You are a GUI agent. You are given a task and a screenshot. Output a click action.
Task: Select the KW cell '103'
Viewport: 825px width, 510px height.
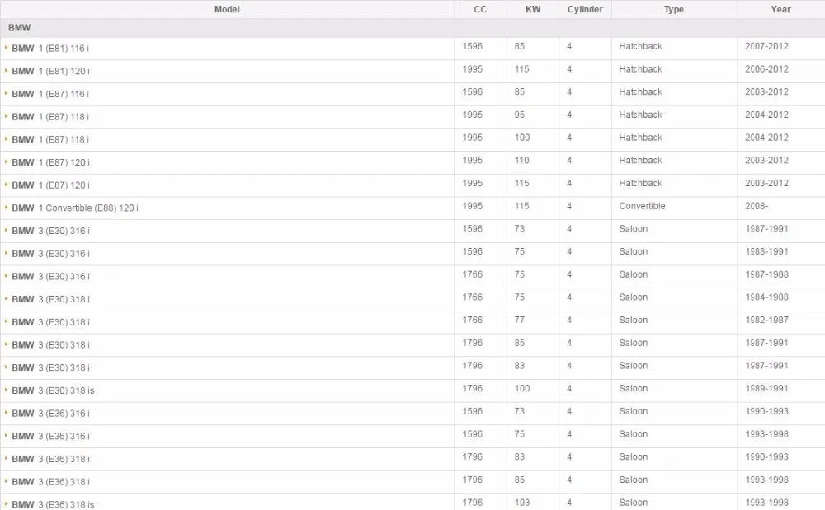tap(522, 502)
